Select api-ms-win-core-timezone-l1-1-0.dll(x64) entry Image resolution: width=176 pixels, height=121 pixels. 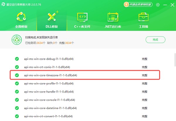[x=50, y=75]
